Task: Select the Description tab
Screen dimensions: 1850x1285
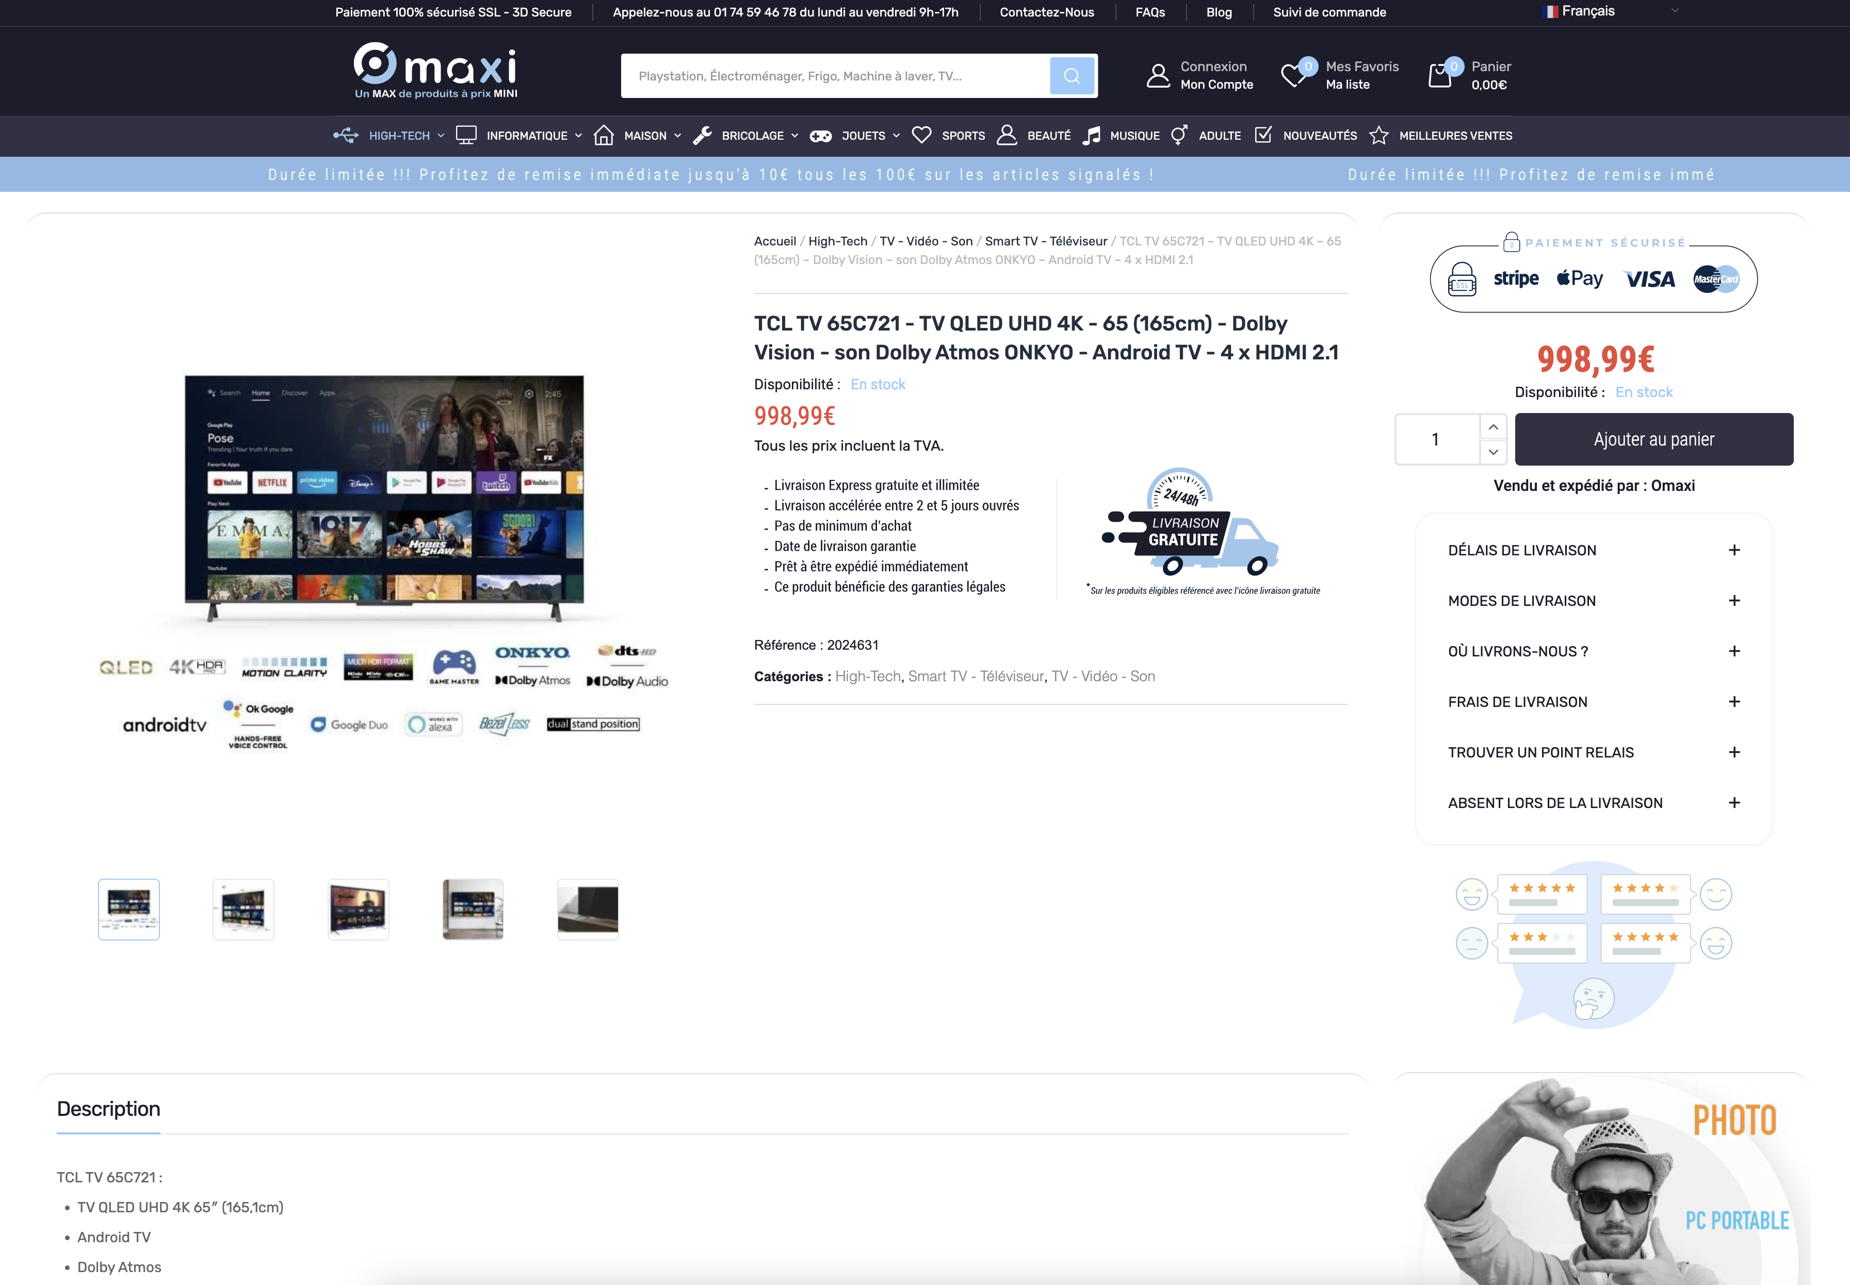Action: [x=109, y=1109]
